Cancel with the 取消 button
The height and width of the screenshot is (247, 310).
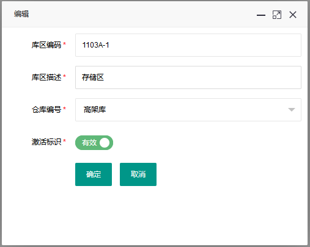click(138, 174)
